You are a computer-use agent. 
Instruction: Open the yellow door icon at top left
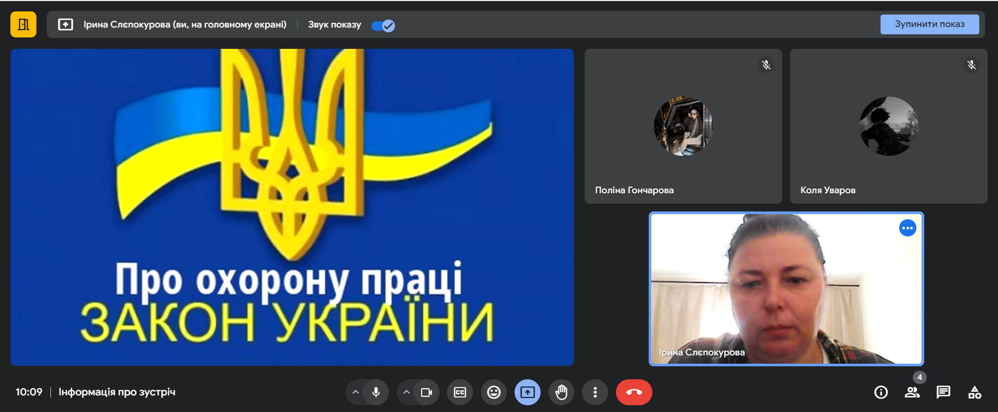[x=23, y=24]
